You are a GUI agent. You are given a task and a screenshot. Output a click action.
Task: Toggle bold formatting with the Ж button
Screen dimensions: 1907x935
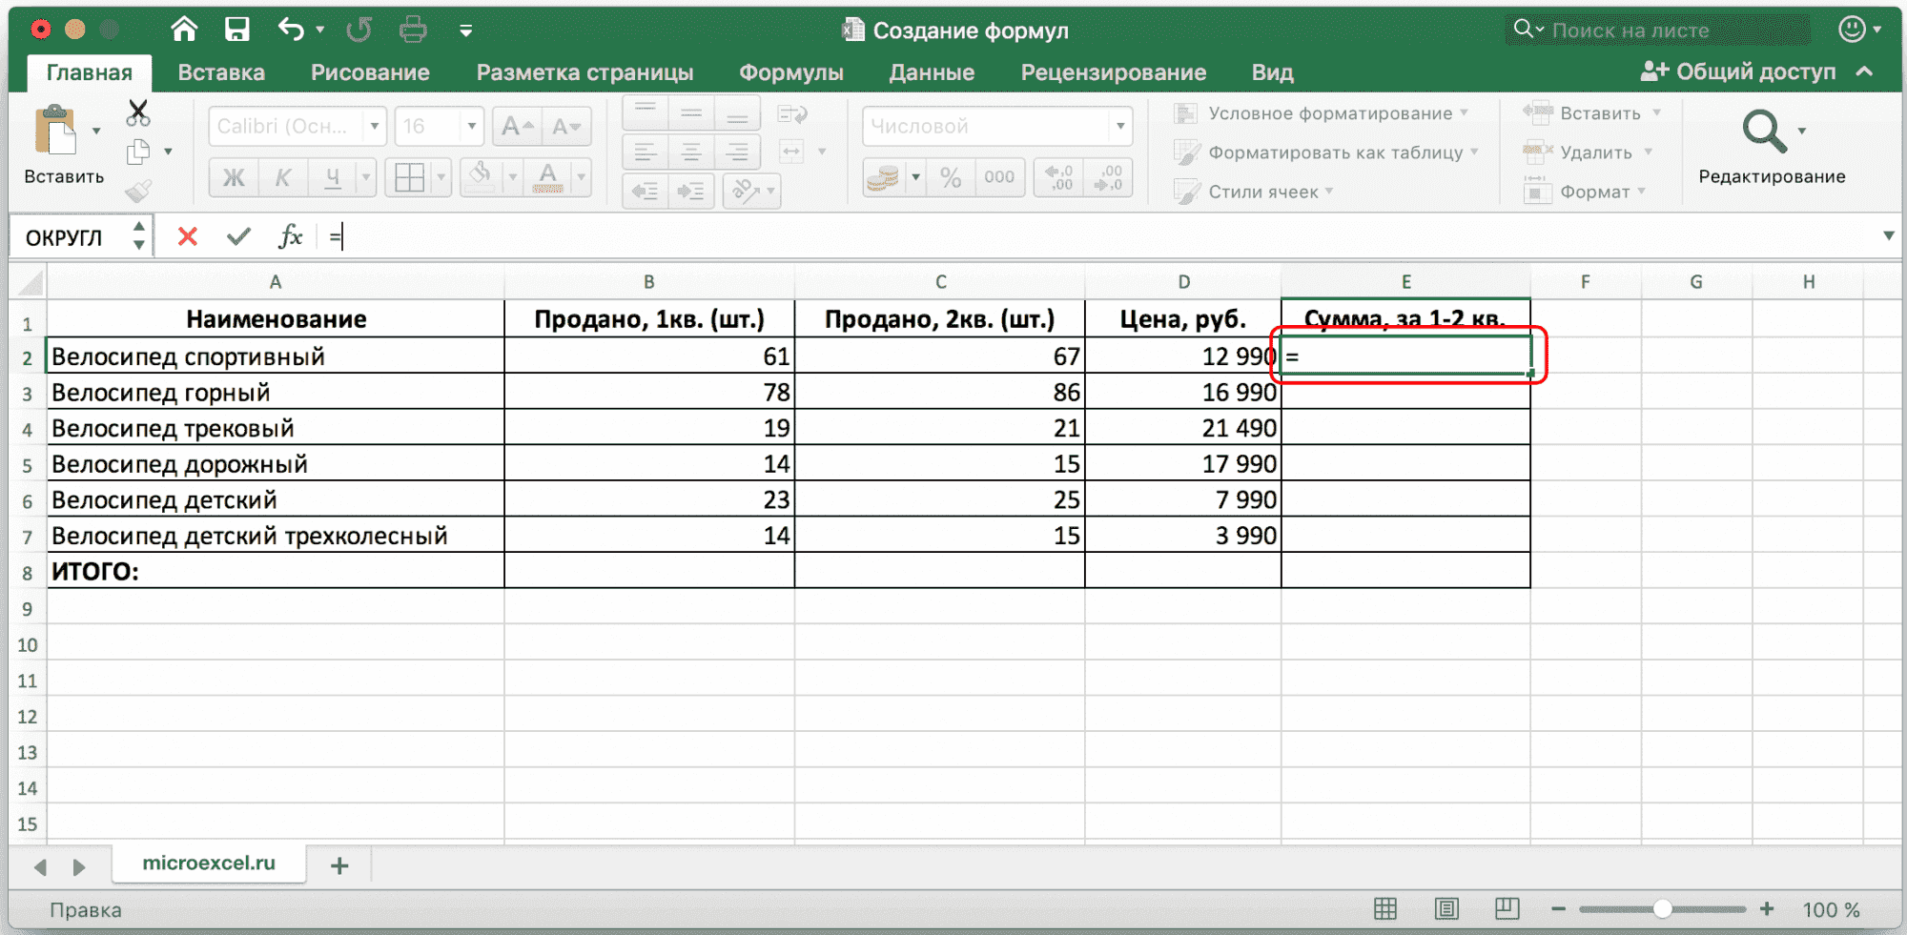click(x=232, y=176)
